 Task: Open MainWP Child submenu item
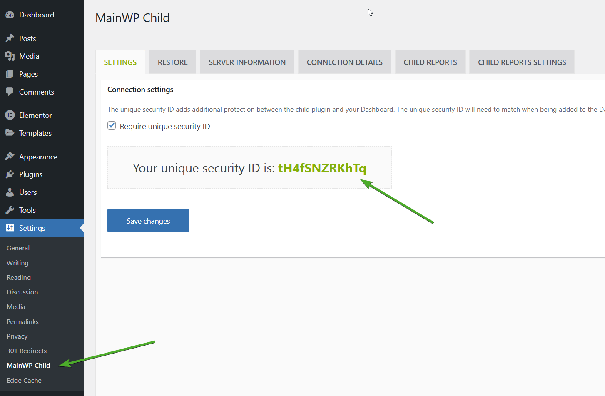pos(28,365)
